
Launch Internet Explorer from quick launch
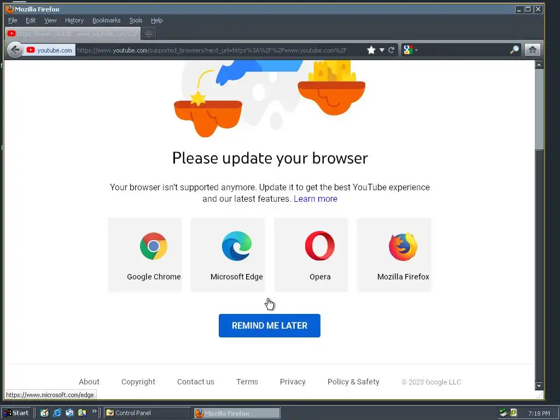click(57, 413)
